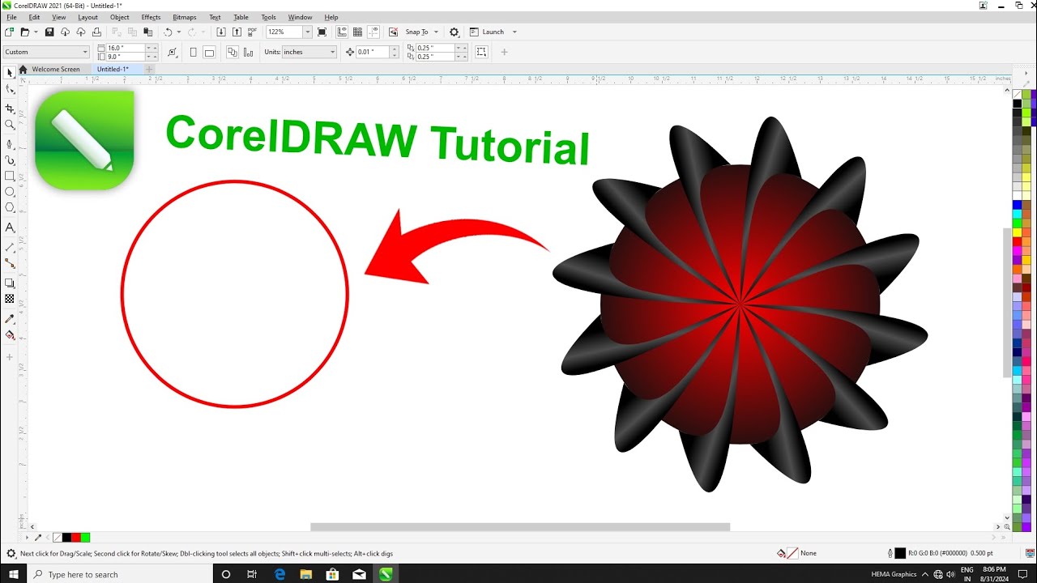Switch page to landscape orientation
Image resolution: width=1037 pixels, height=583 pixels.
coord(209,53)
